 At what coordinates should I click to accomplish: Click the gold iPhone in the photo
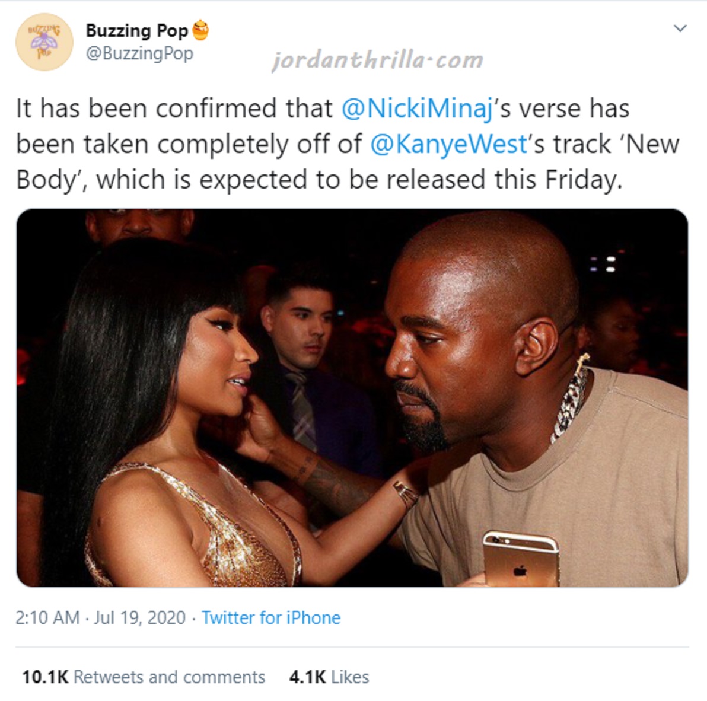coord(521,559)
